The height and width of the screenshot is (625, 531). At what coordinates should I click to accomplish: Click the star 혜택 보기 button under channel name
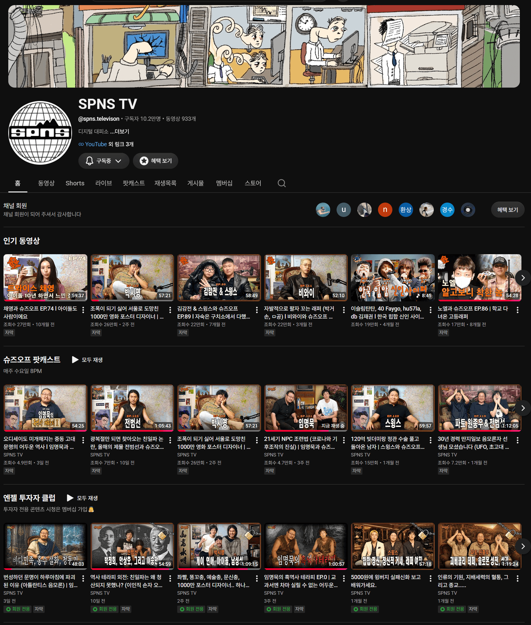tap(156, 161)
